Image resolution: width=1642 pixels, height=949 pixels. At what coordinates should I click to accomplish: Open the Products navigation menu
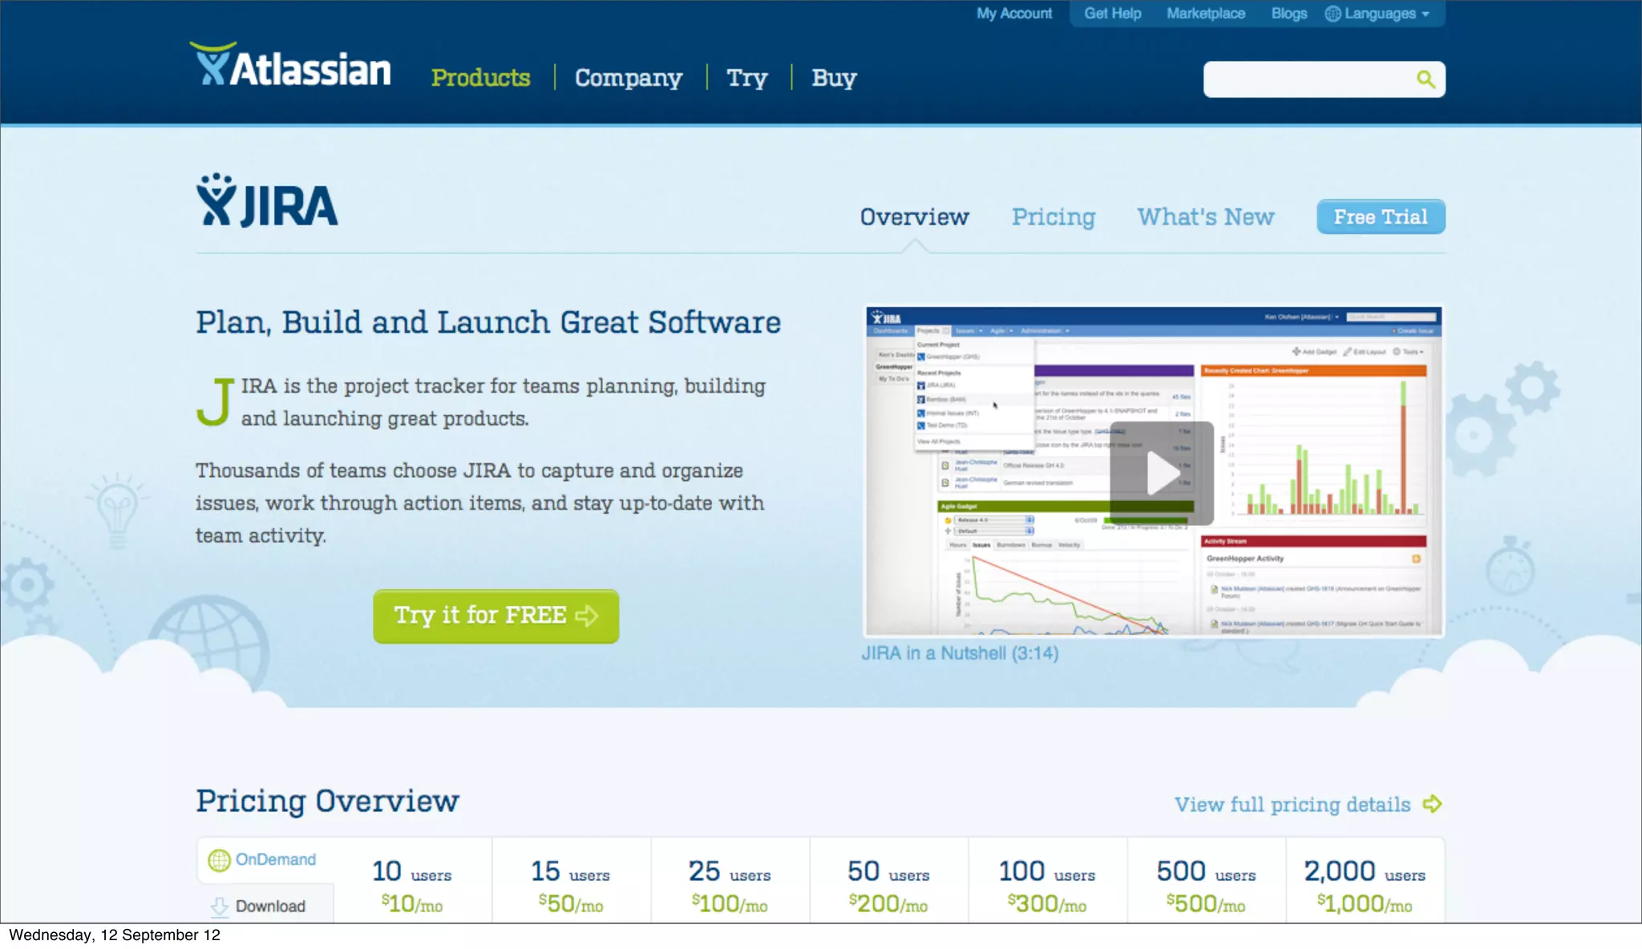coord(480,78)
